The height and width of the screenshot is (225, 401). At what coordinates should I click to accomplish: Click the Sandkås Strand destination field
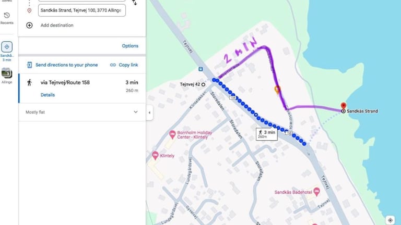tap(82, 10)
